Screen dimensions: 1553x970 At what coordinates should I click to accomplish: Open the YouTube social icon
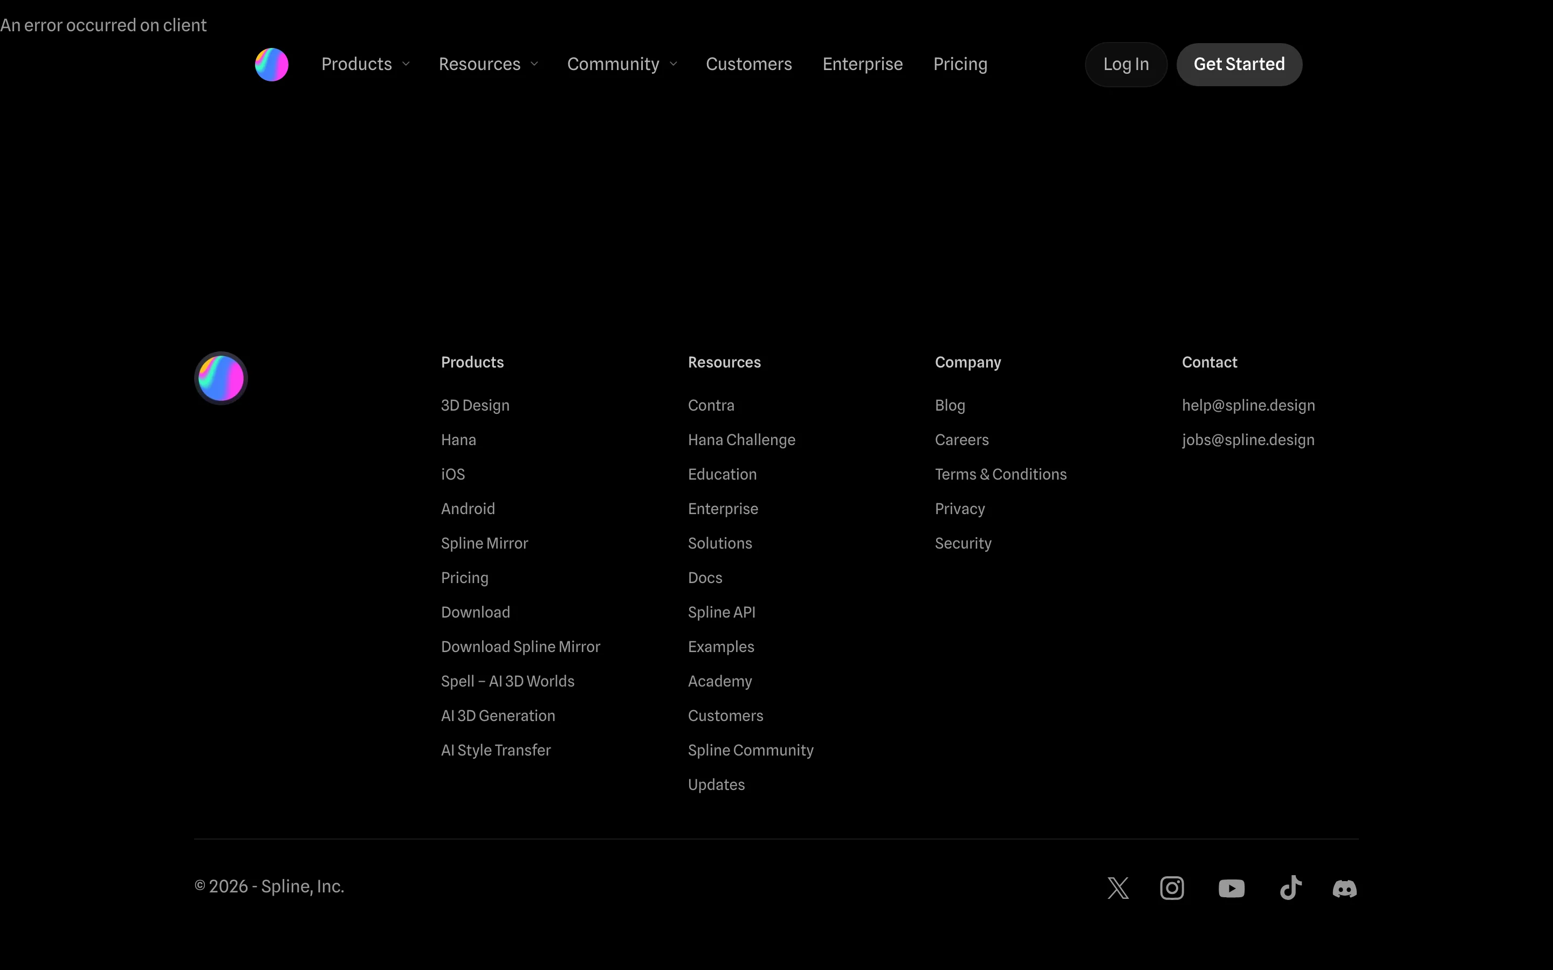click(1231, 888)
